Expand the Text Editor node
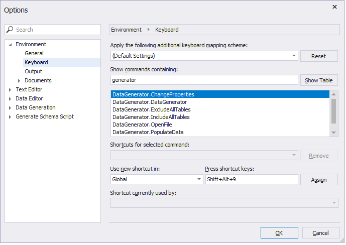 [10, 89]
